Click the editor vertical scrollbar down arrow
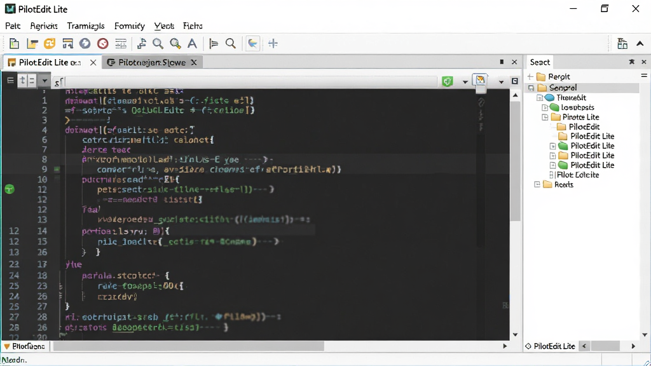Image resolution: width=651 pixels, height=366 pixels. 515,334
